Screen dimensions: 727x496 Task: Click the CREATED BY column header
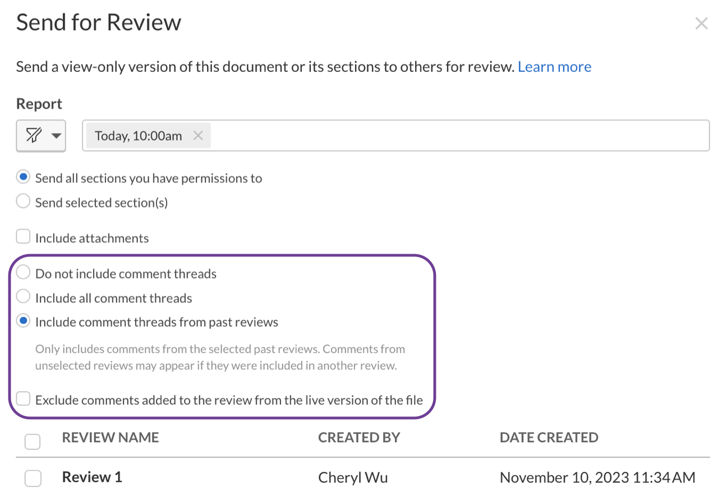point(359,437)
